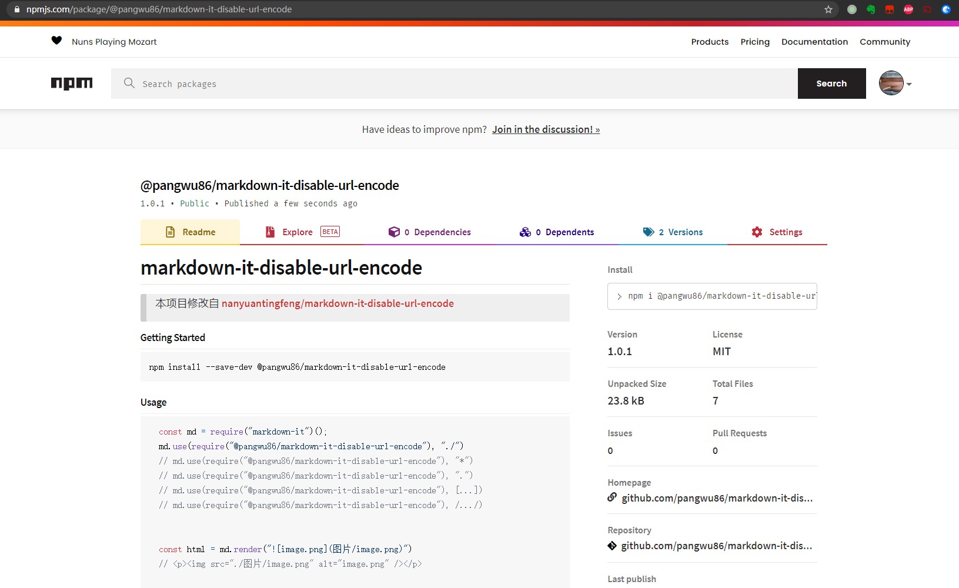Click the Usage heading
The width and height of the screenshot is (959, 588).
[x=153, y=402]
